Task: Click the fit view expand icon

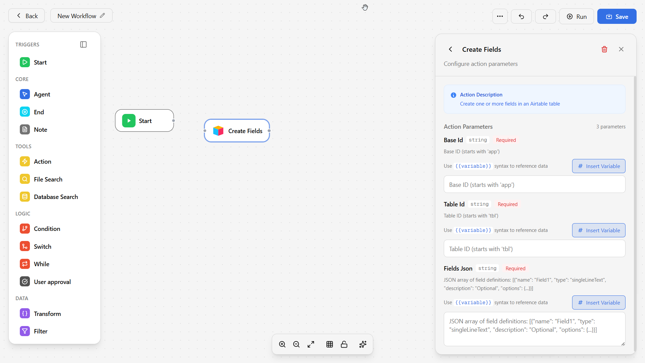Action: point(311,344)
